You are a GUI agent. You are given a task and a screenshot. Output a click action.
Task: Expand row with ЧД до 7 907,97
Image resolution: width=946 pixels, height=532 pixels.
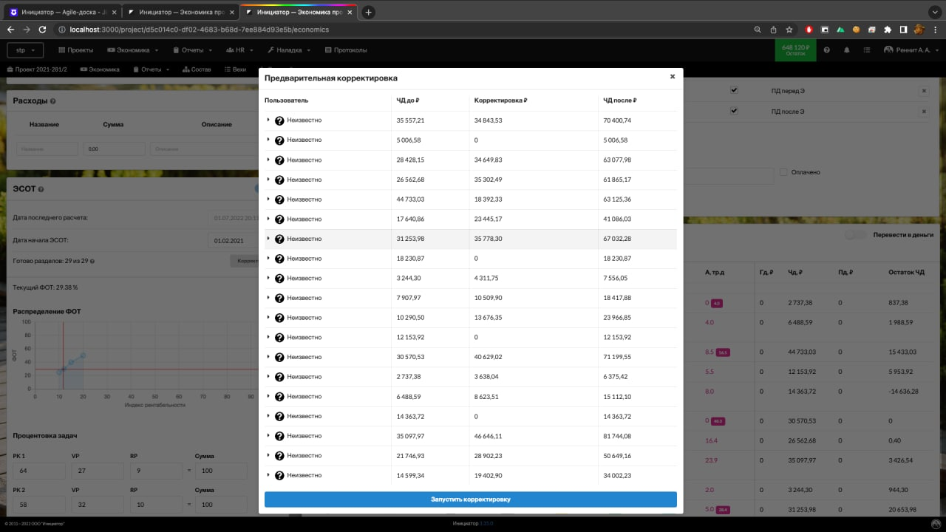(x=268, y=298)
